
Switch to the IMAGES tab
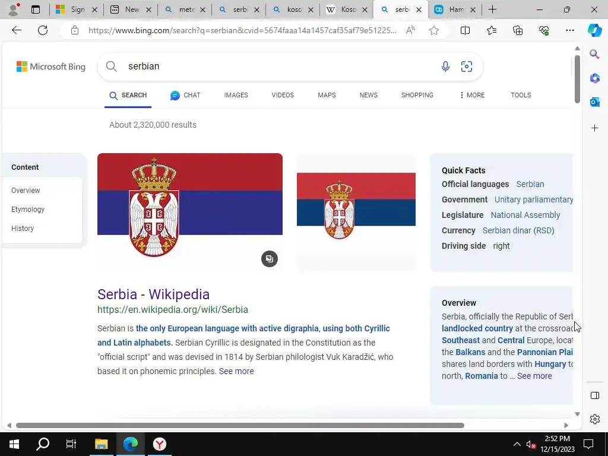(x=236, y=95)
